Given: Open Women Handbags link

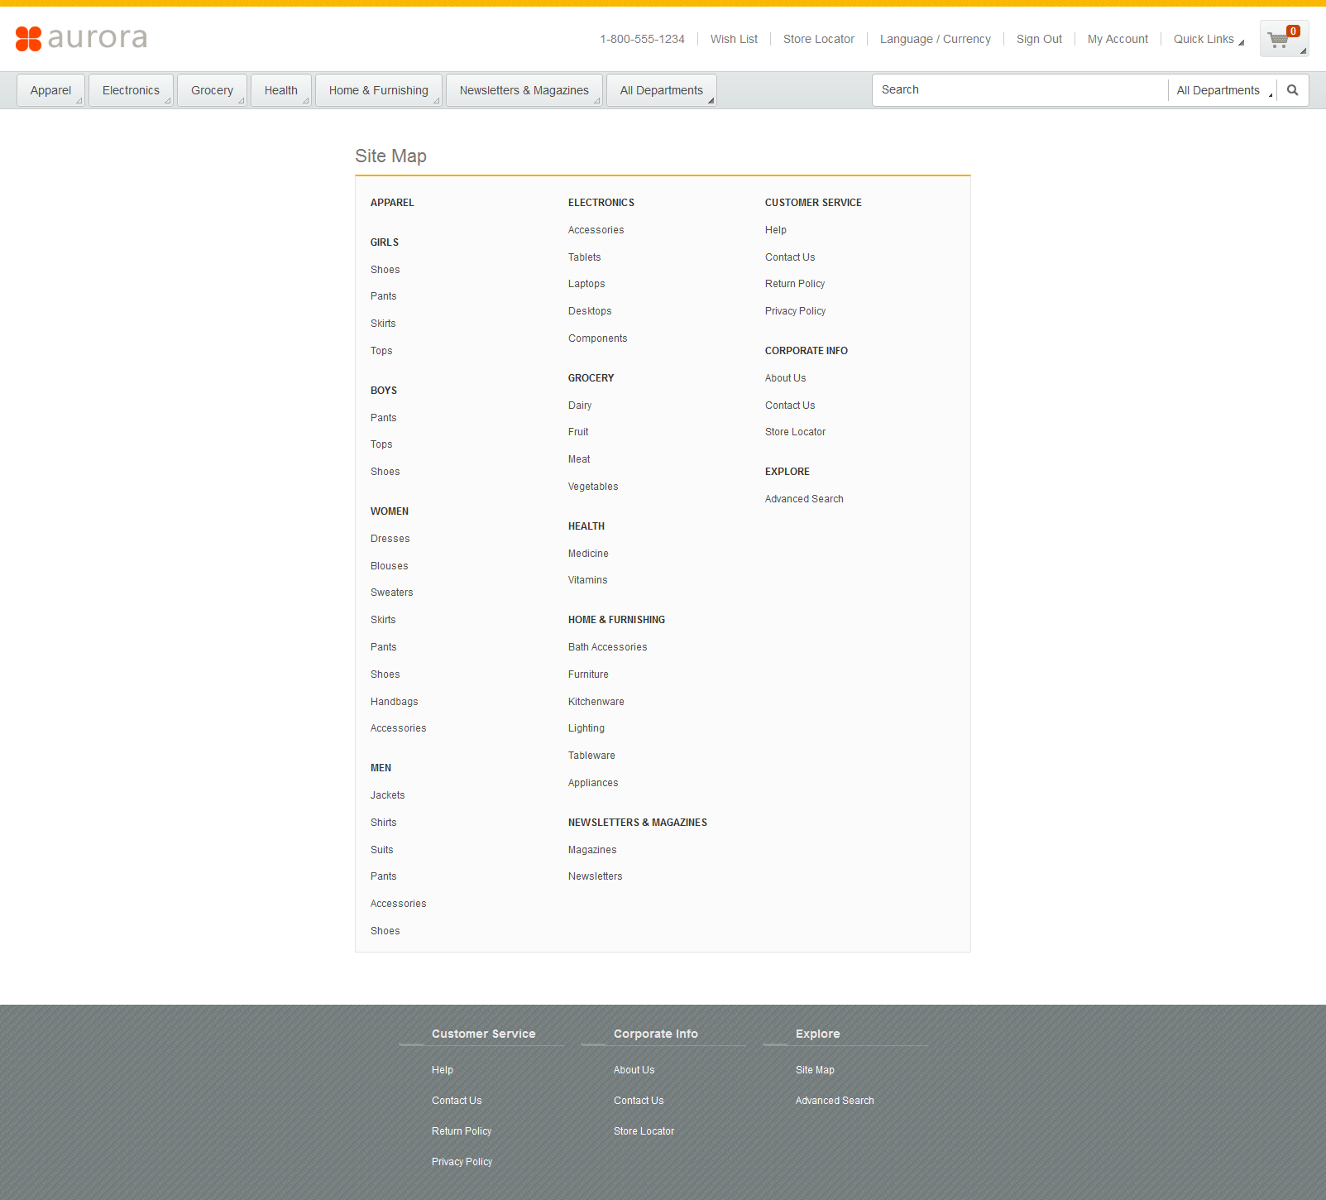Looking at the screenshot, I should click(x=395, y=702).
